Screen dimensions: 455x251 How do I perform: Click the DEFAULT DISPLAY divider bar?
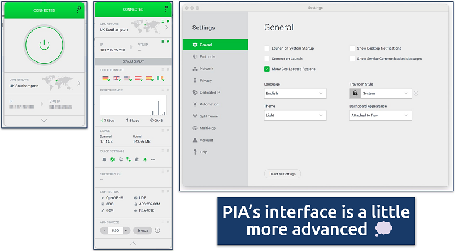coord(133,61)
